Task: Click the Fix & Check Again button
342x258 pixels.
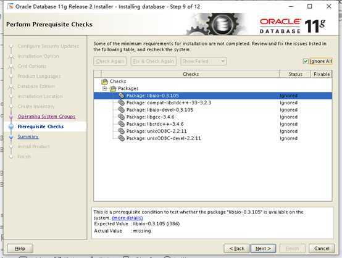Action: point(154,61)
